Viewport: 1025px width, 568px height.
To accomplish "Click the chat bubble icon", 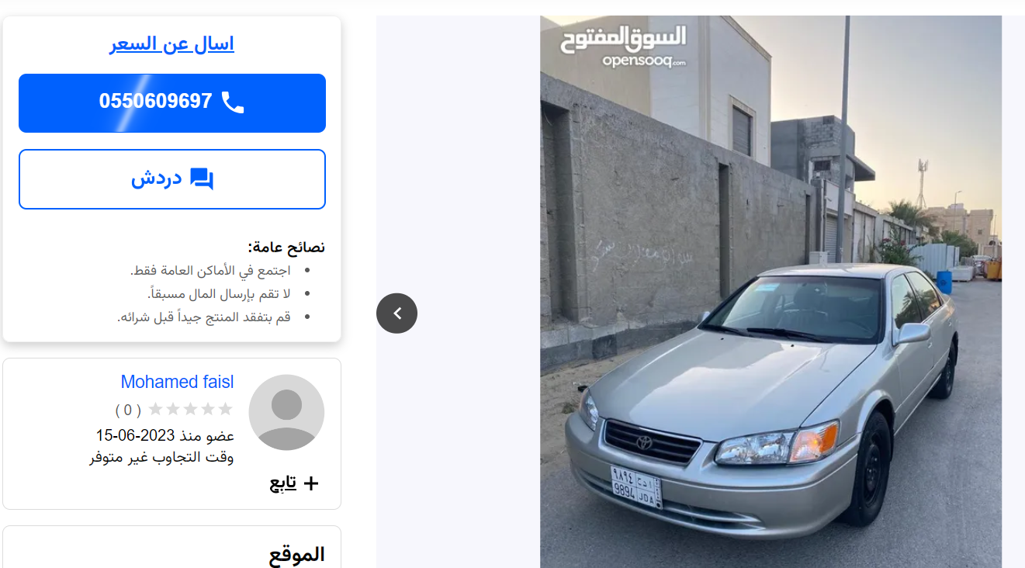I will 202,179.
